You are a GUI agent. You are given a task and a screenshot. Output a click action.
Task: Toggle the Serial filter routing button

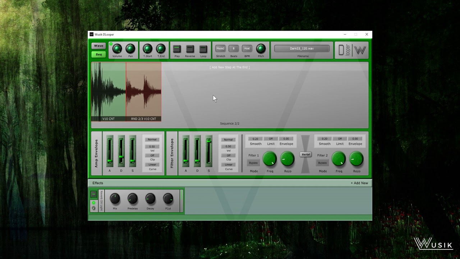(306, 154)
